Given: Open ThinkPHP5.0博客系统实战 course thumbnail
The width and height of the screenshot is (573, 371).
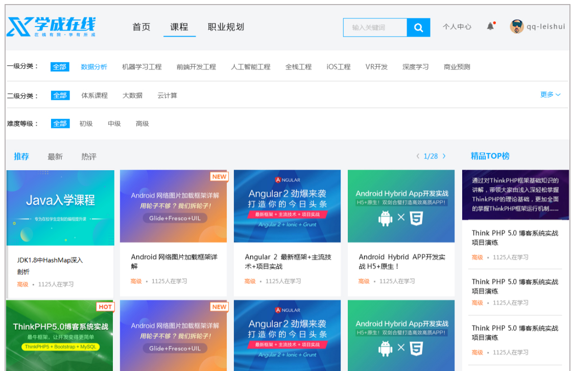Looking at the screenshot, I should (x=60, y=336).
